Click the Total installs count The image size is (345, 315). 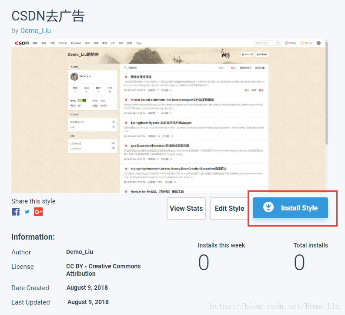[x=299, y=262]
